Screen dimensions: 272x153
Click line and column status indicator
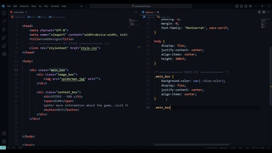[x=211, y=148]
